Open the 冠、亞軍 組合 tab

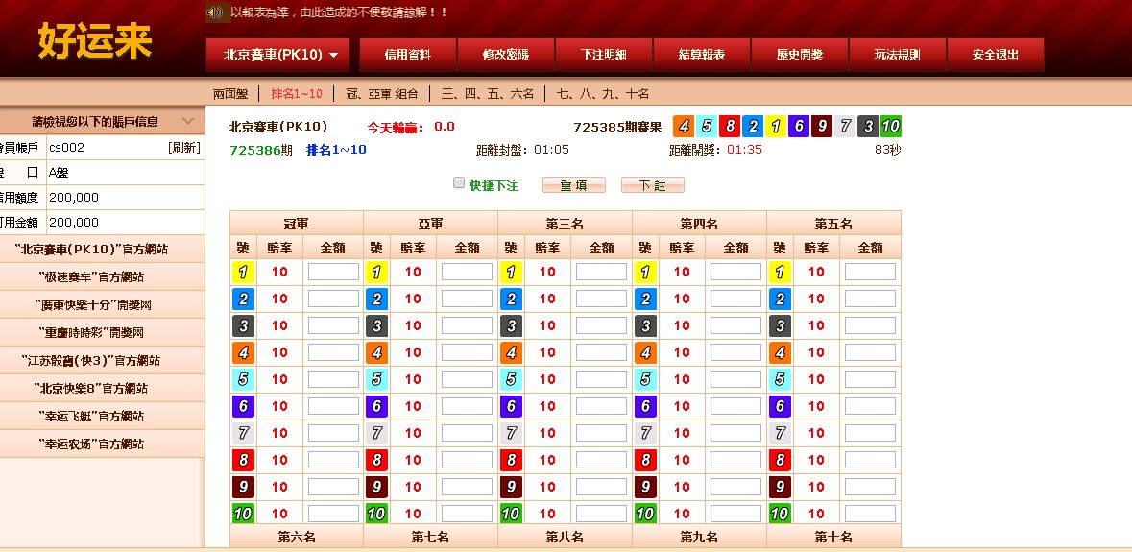382,94
